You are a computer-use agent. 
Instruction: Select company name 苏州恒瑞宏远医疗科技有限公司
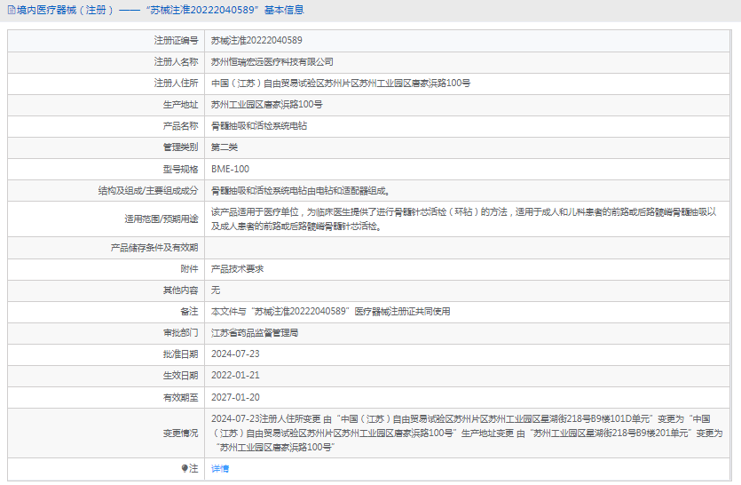[x=272, y=62]
